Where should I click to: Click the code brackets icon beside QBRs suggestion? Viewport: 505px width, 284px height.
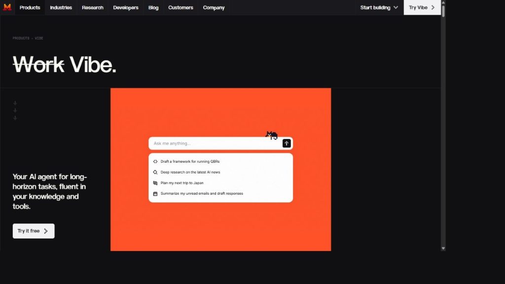coord(155,161)
